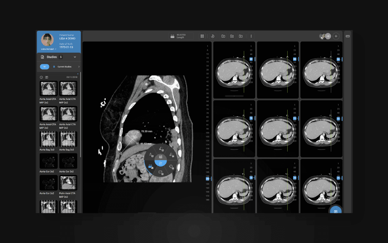The image size is (388, 243).
Task: Choose the text annotation tool in radial menu
Action: point(151,155)
